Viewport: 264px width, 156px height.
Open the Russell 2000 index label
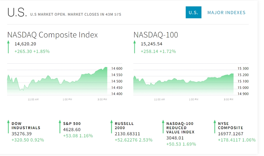click(x=124, y=126)
